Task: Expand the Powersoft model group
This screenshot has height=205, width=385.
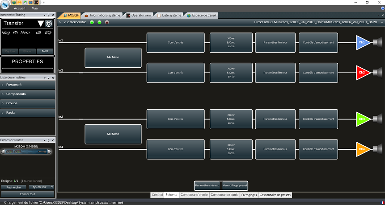Action: pos(28,85)
